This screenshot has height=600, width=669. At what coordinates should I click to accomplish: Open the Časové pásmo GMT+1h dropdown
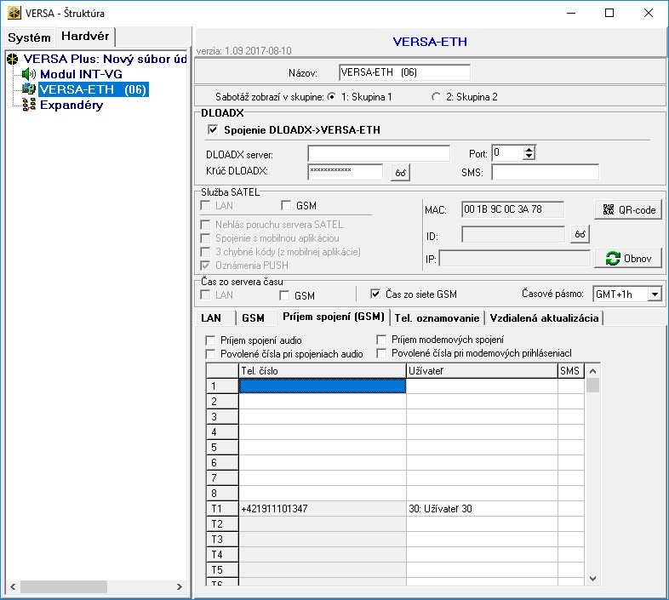(654, 294)
